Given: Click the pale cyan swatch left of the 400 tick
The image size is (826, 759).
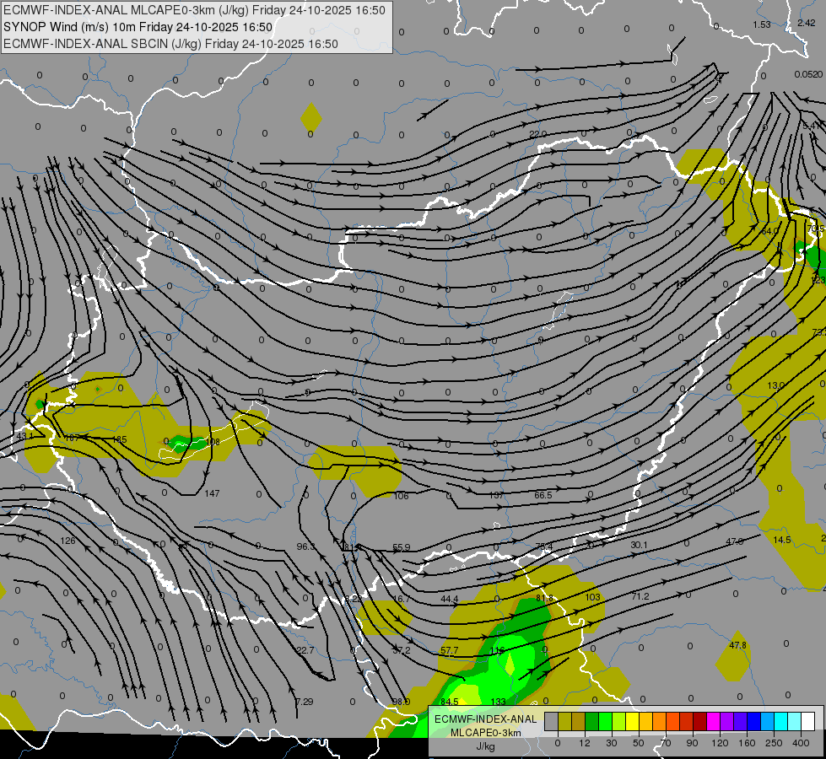Looking at the screenshot, I should [x=795, y=721].
